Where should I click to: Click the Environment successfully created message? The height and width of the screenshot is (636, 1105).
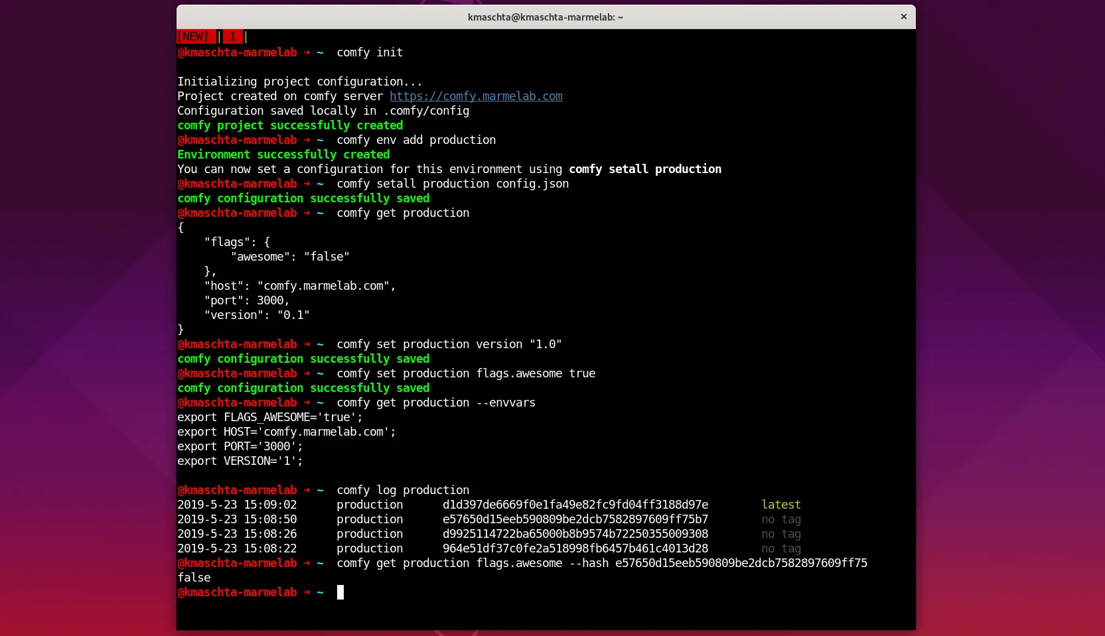[x=284, y=155]
